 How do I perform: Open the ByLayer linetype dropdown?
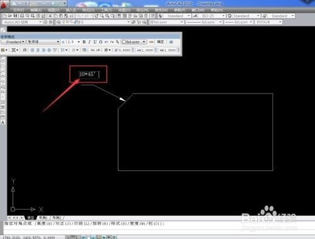tap(203, 22)
